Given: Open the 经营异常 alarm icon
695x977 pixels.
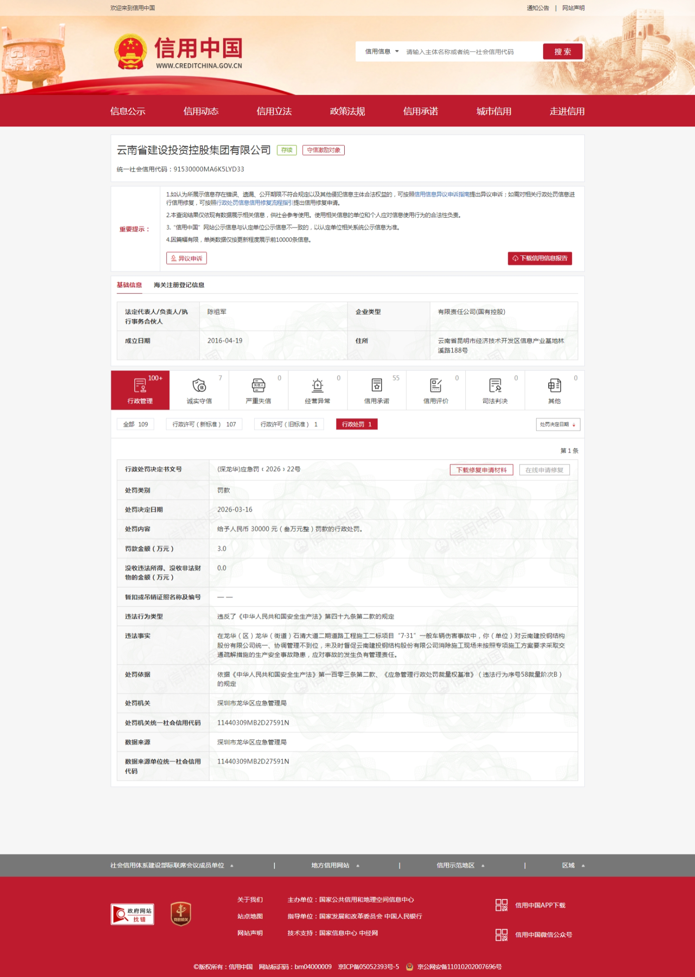Looking at the screenshot, I should pyautogui.click(x=317, y=386).
